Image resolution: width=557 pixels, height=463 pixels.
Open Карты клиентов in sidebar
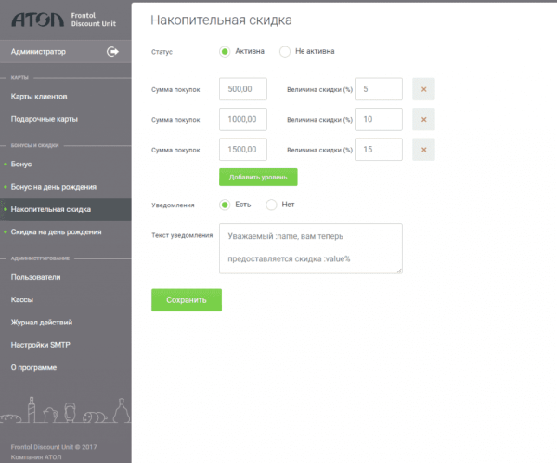[x=39, y=97]
